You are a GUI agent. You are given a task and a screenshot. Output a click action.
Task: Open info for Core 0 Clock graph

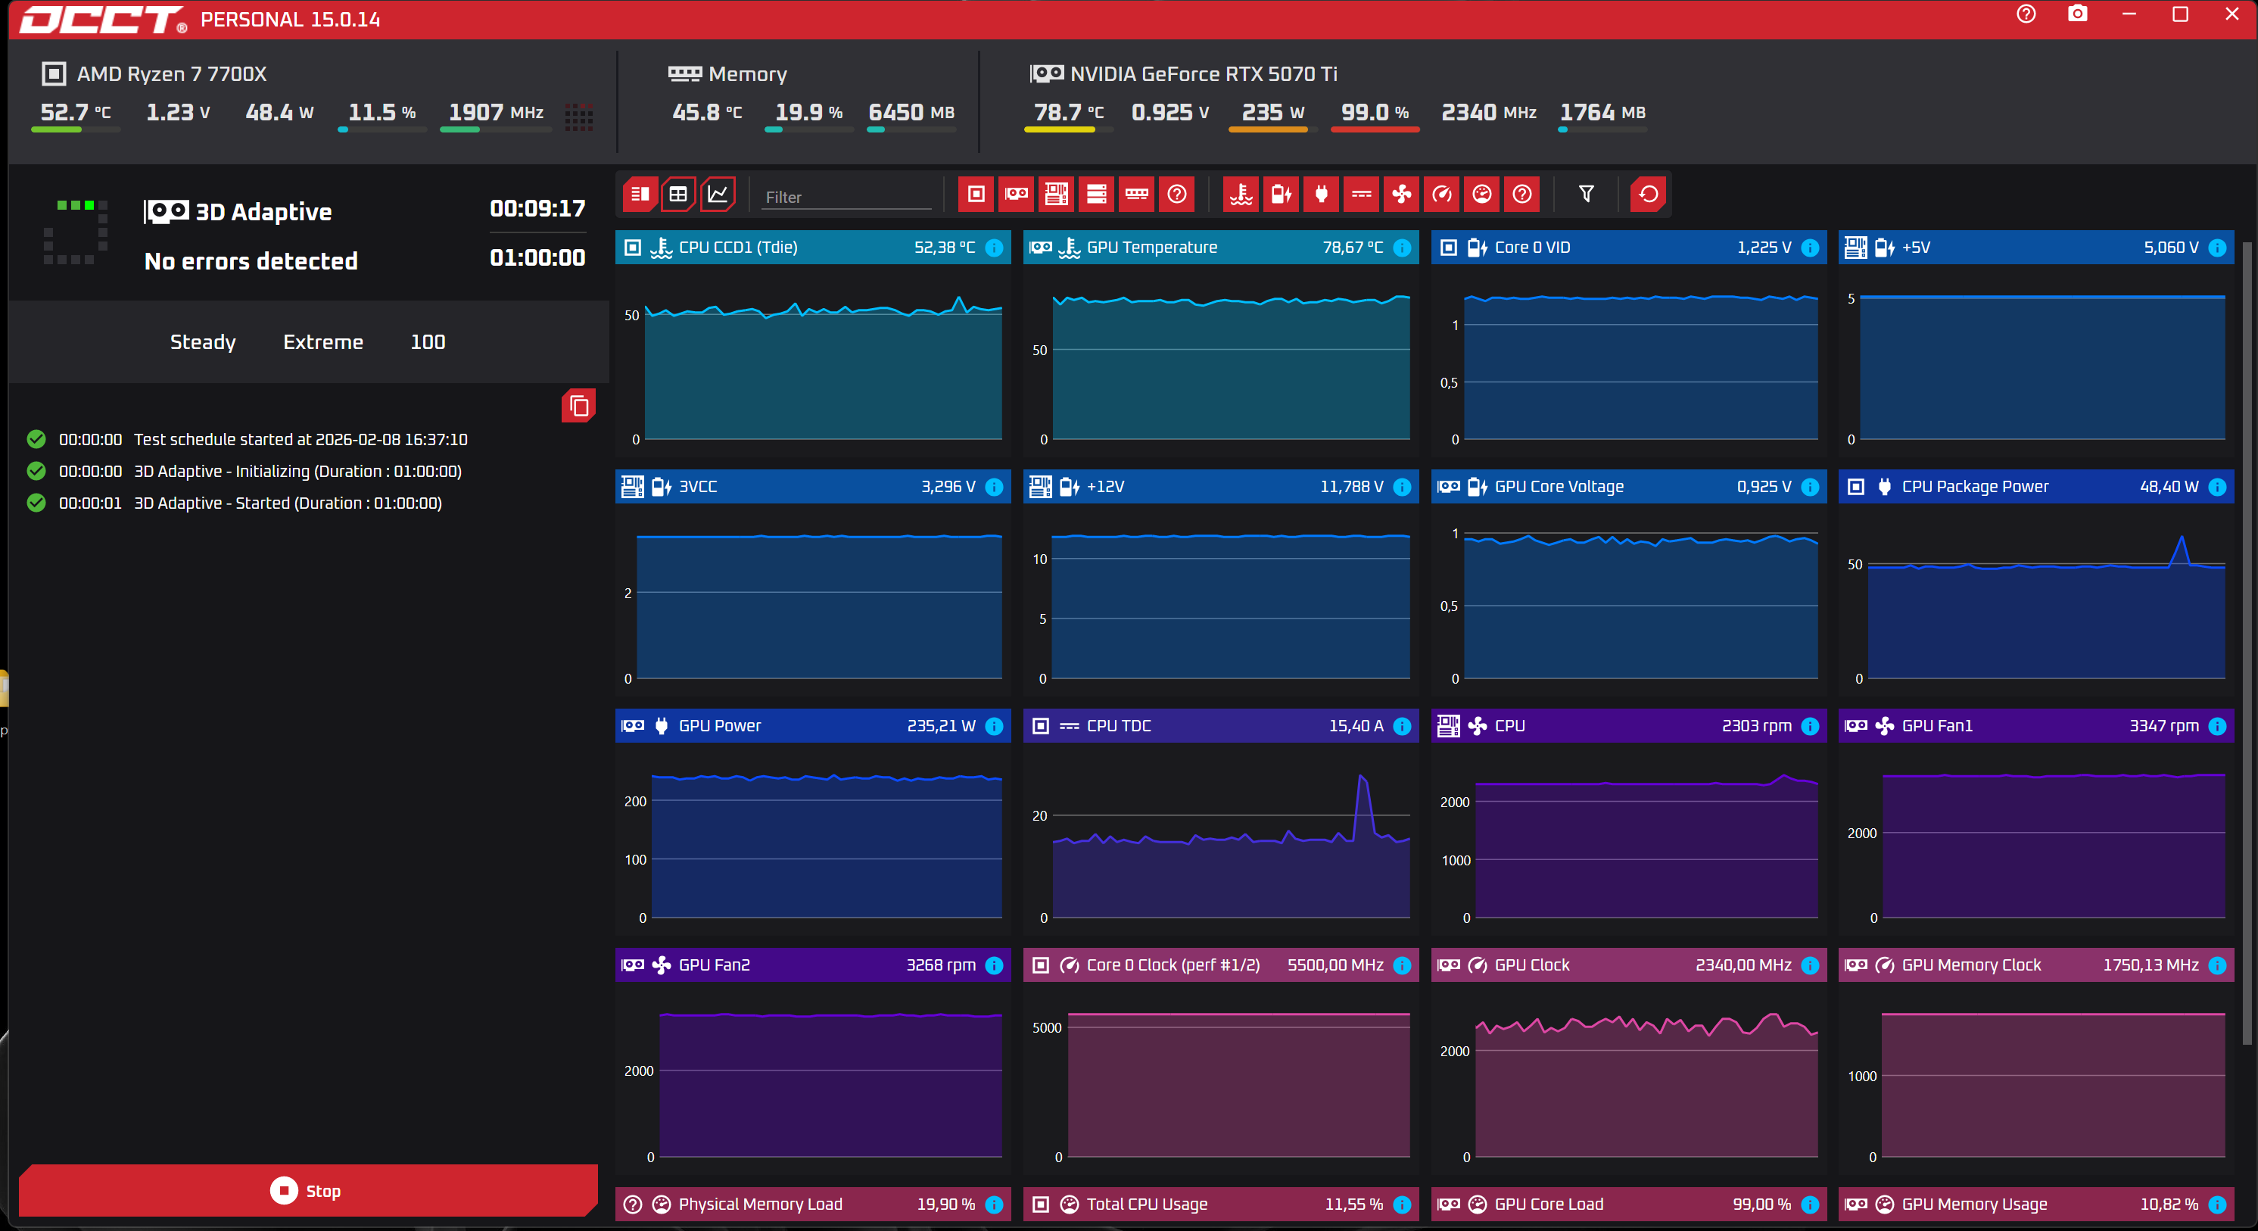click(1403, 965)
